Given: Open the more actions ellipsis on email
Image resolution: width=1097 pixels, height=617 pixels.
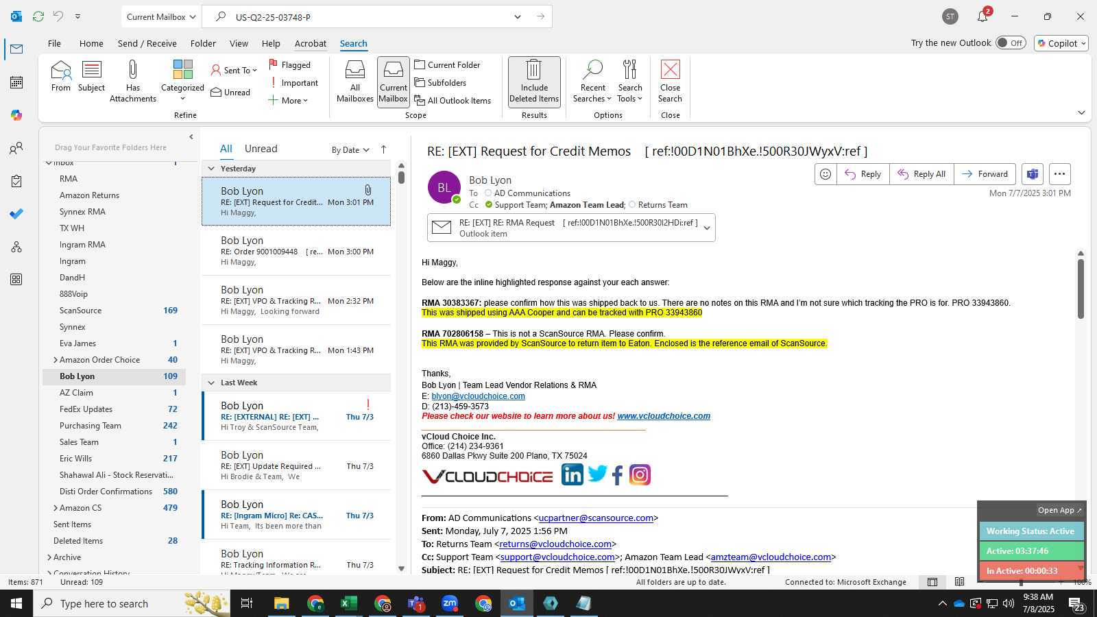Looking at the screenshot, I should pyautogui.click(x=1059, y=174).
